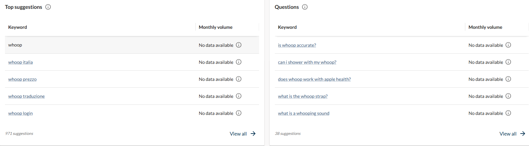Open the is whoop accurate? question link
Viewport: 529px width, 146px height.
[297, 45]
